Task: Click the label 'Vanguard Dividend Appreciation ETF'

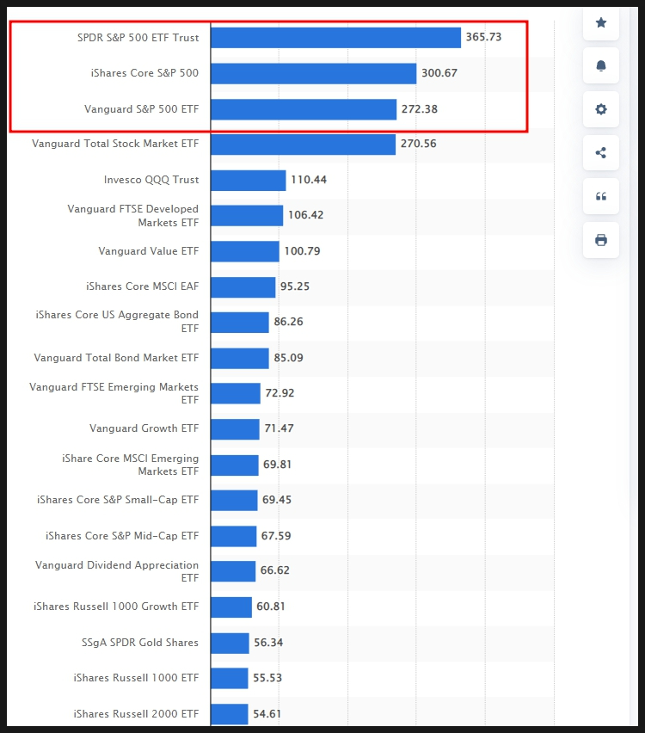Action: click(117, 571)
